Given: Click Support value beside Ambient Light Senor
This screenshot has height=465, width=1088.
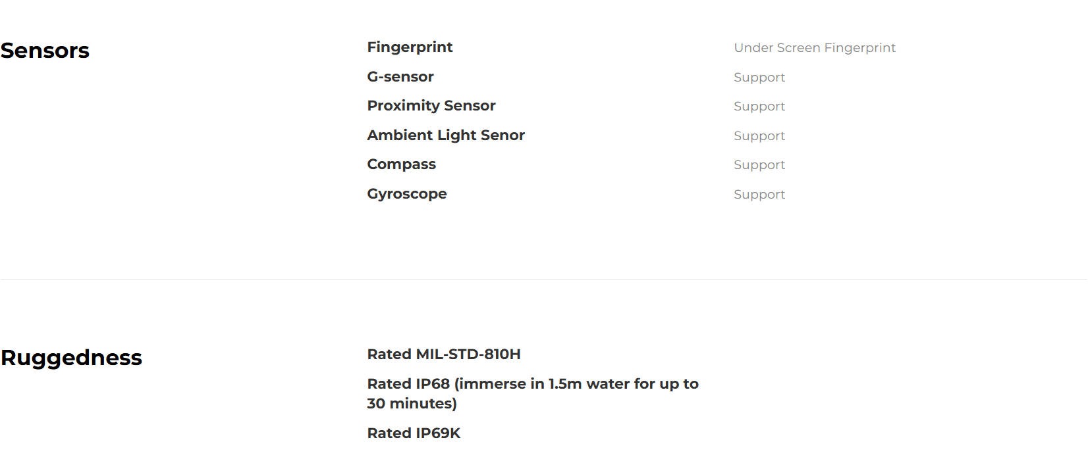Looking at the screenshot, I should point(759,136).
